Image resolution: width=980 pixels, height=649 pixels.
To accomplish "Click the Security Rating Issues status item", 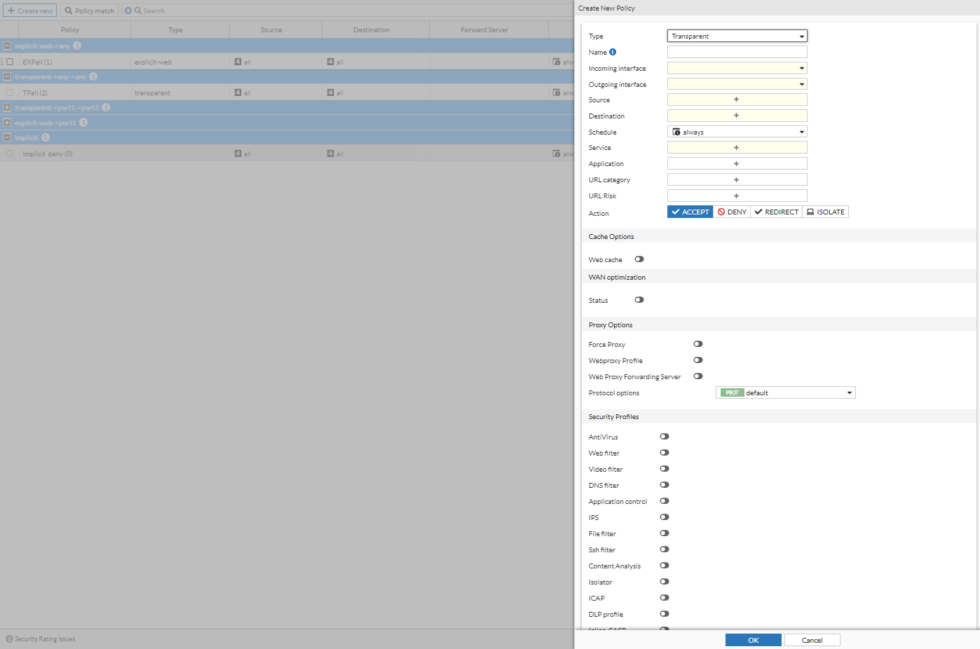I will click(x=41, y=639).
